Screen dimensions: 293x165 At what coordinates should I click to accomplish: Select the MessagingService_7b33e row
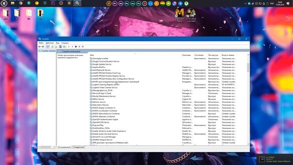[163, 90]
